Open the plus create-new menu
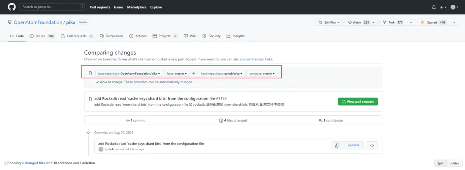This screenshot has width=465, height=170. click(443, 7)
